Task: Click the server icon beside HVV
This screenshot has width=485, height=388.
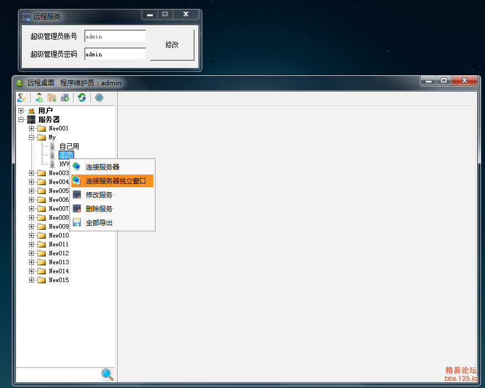Action: click(x=52, y=164)
